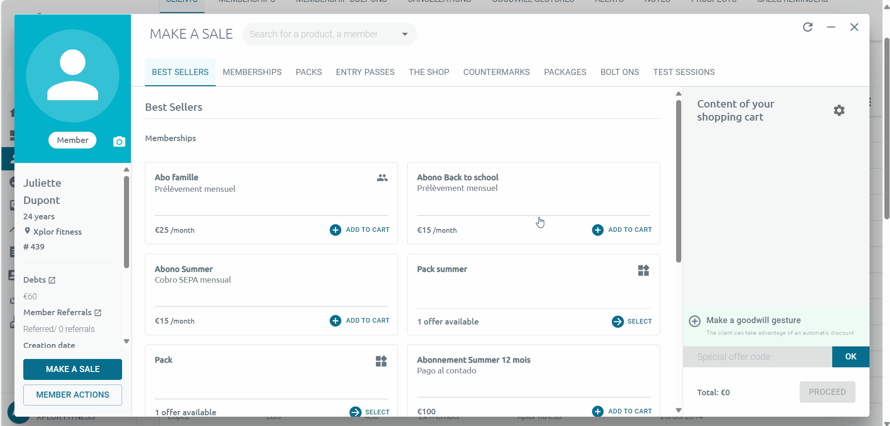Open the shopping cart settings gear
The height and width of the screenshot is (426, 890).
[839, 110]
